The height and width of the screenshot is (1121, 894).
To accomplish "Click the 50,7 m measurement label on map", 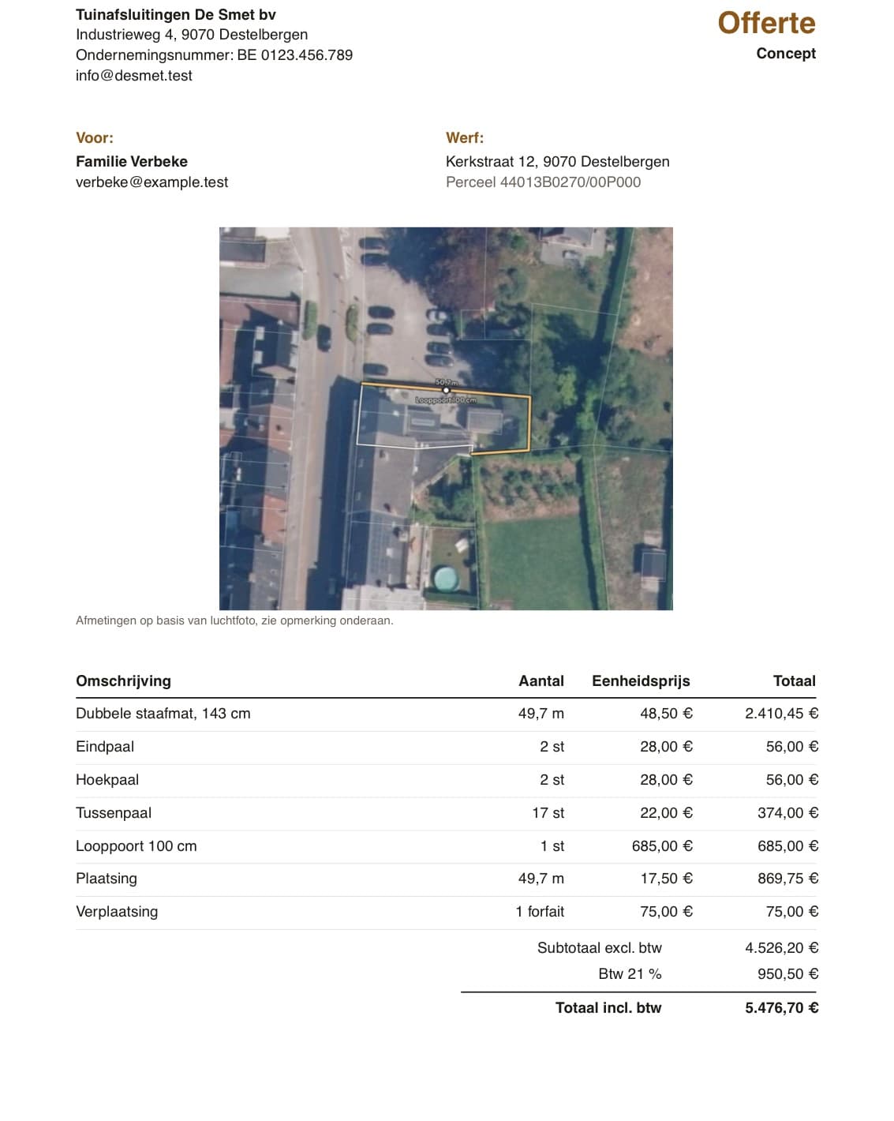I will click(447, 383).
